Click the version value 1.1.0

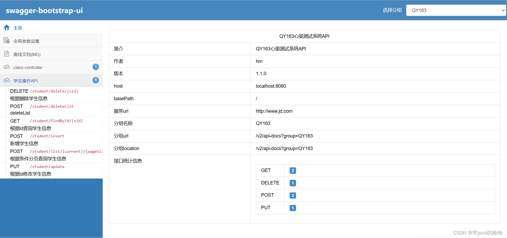point(261,74)
